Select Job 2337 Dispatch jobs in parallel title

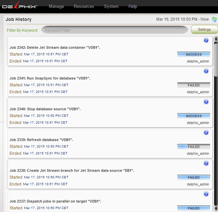click(x=55, y=201)
